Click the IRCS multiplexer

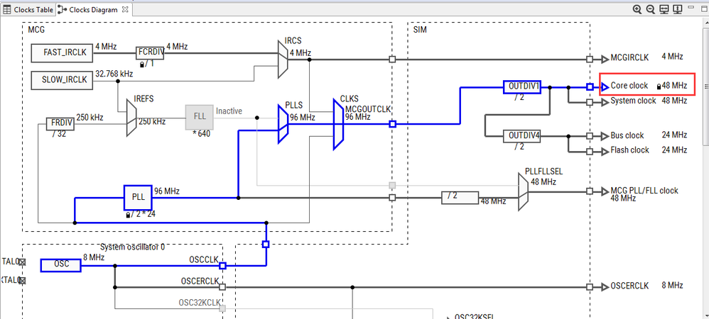coord(283,59)
